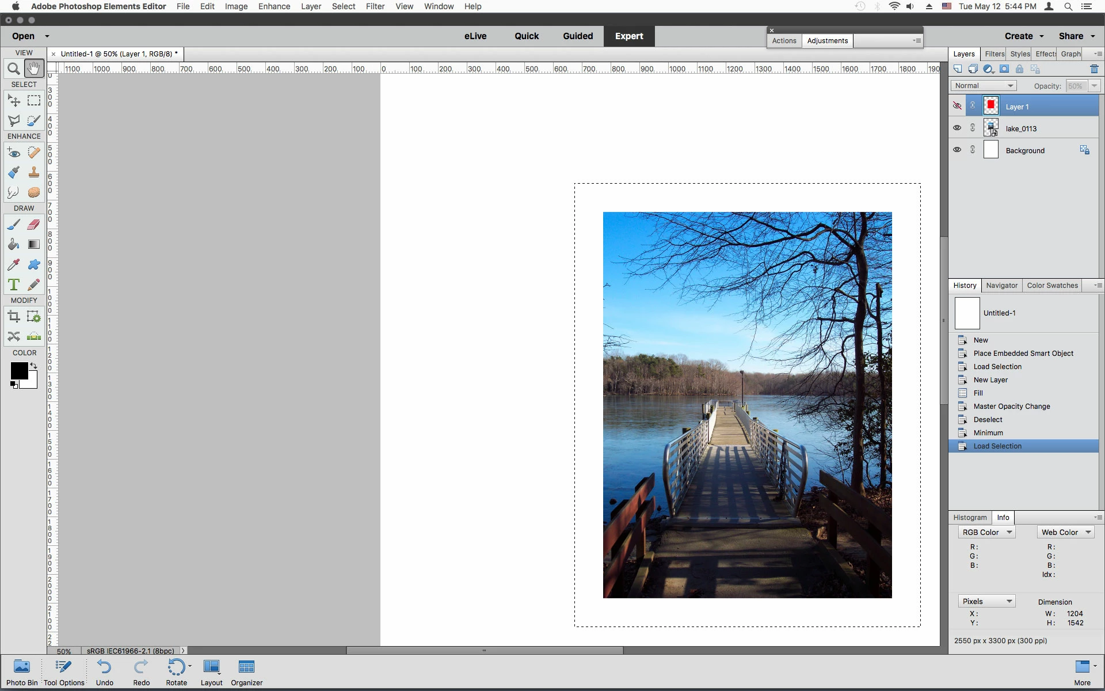Open the Filter menu
Viewport: 1105px width, 691px height.
[x=375, y=6]
